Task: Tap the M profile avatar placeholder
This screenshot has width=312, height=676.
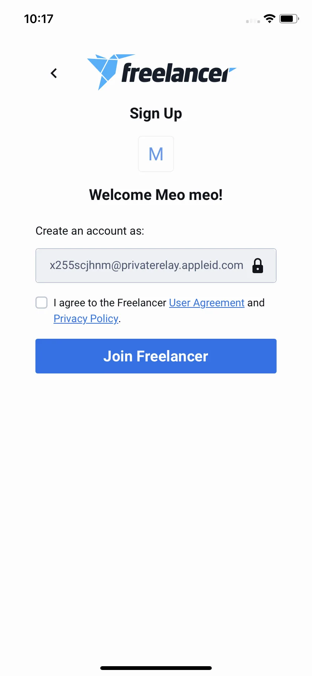Action: [x=156, y=154]
